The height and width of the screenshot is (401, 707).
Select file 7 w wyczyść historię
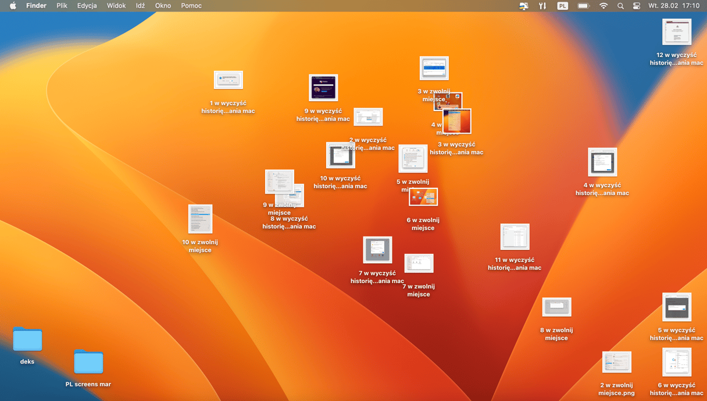tap(377, 250)
